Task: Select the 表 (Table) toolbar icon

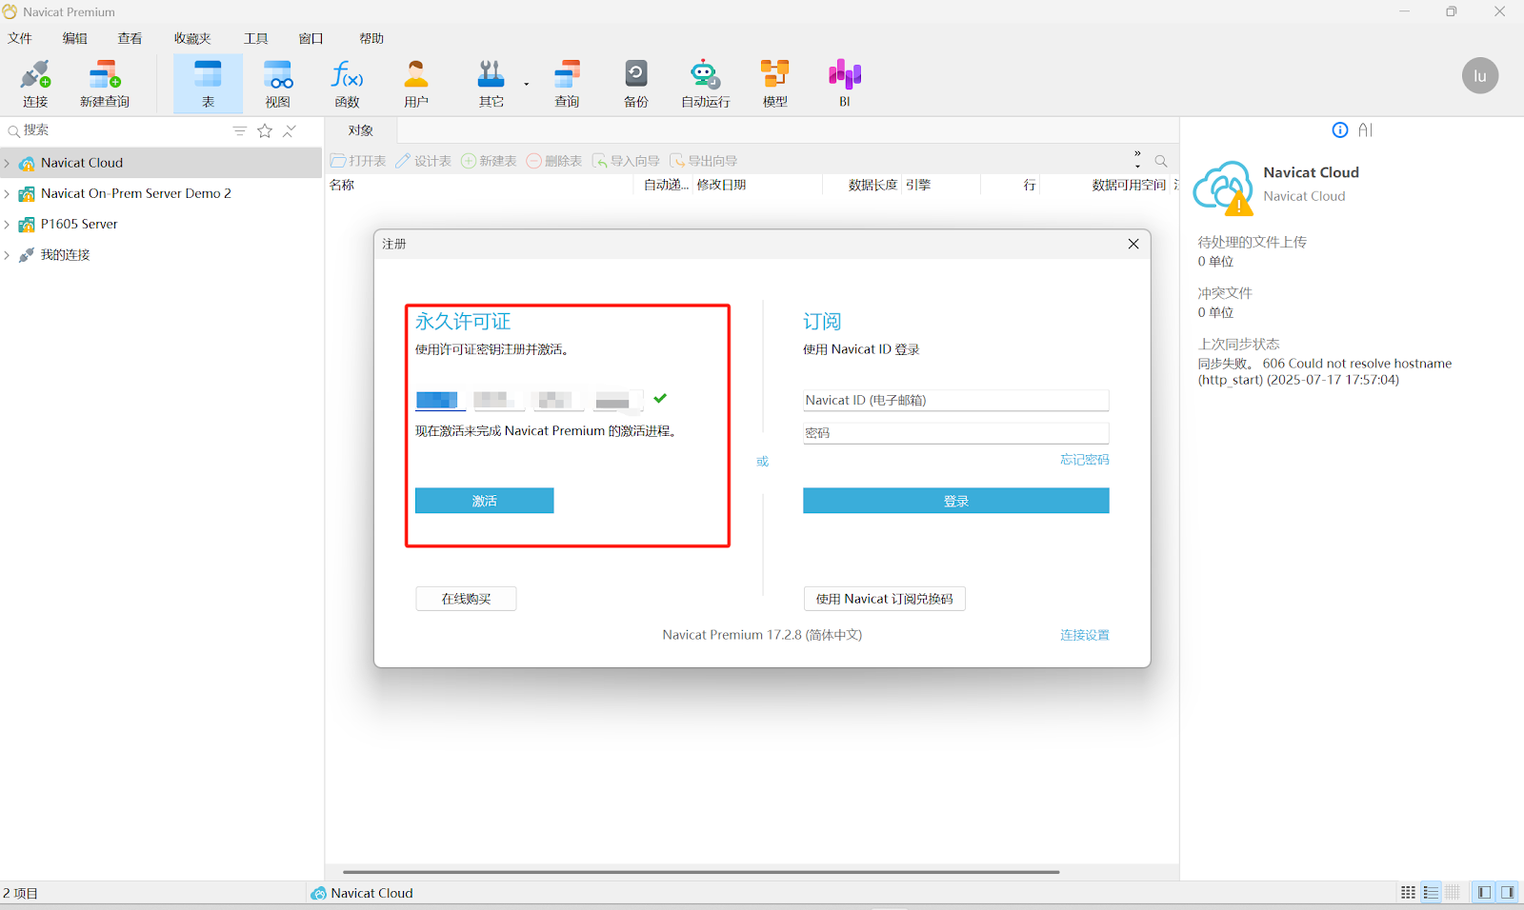Action: pyautogui.click(x=208, y=84)
